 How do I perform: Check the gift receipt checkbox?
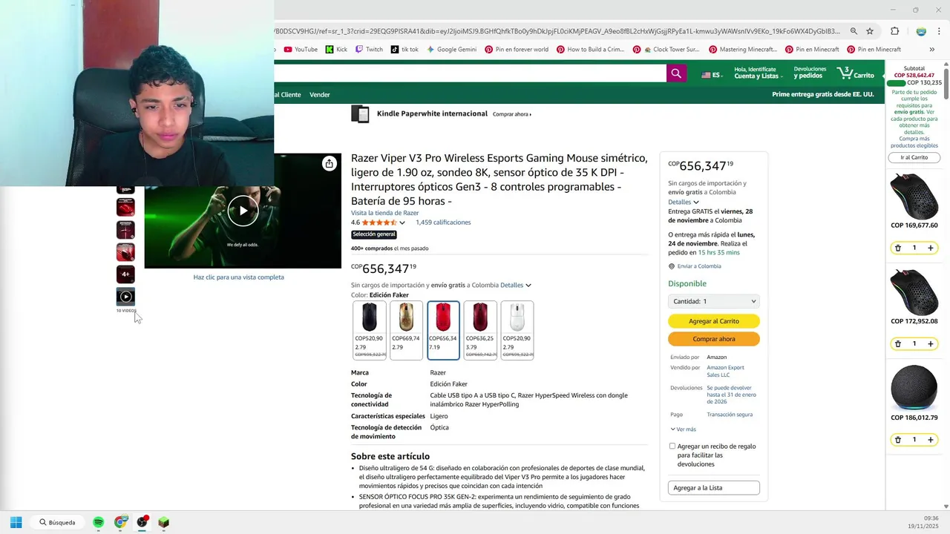coord(672,446)
